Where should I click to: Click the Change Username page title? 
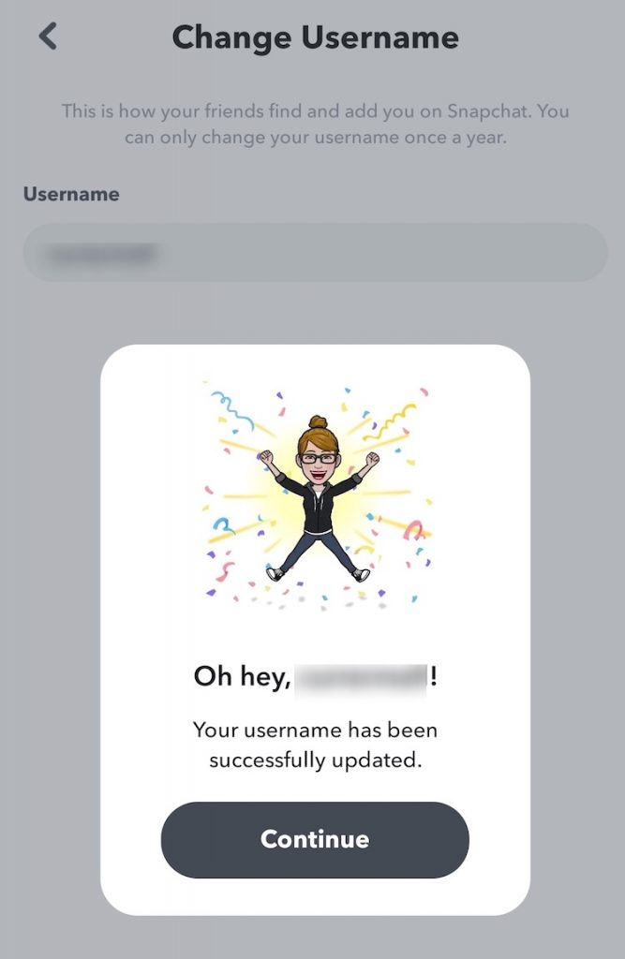click(x=315, y=37)
